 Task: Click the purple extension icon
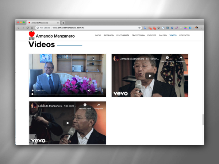[177, 28]
